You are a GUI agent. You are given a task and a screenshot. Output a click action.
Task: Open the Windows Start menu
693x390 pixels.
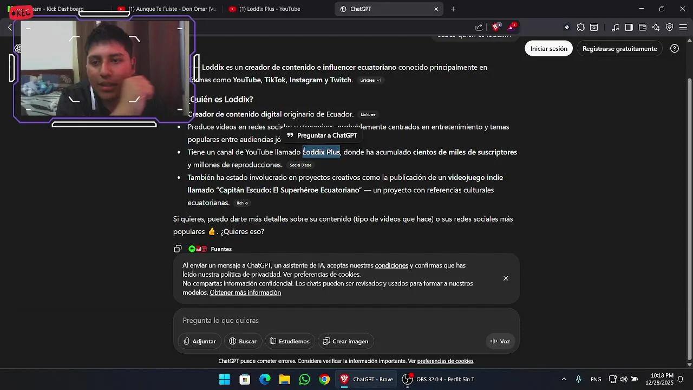coord(225,379)
